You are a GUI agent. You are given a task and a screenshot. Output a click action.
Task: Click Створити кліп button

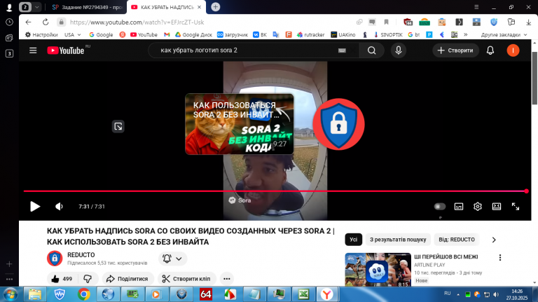[x=186, y=279]
